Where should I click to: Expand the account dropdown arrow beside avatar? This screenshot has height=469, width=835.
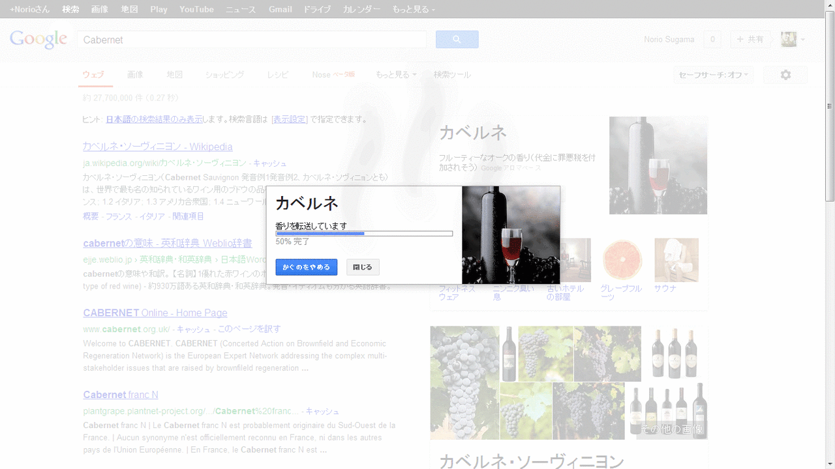pos(803,40)
